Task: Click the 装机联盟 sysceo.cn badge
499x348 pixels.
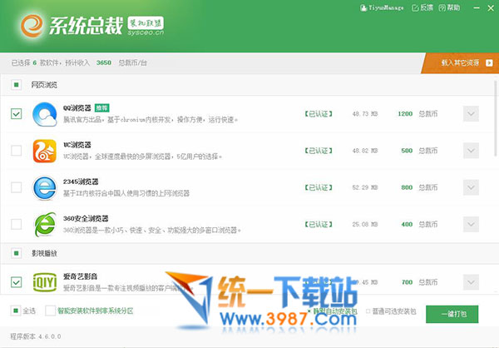Action: click(146, 26)
